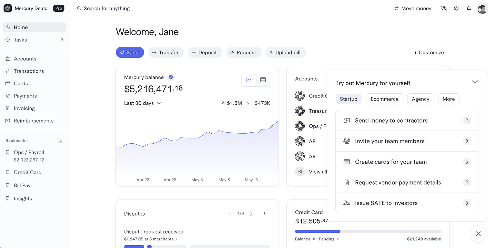Screen dimensions: 496x248
Task: Open notifications bell icon
Action: [469, 8]
